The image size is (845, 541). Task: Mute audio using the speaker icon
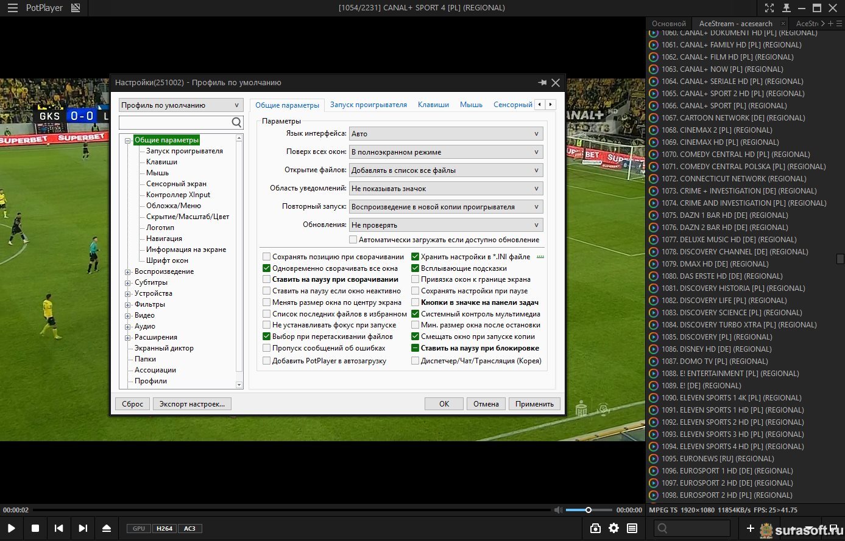click(x=557, y=510)
